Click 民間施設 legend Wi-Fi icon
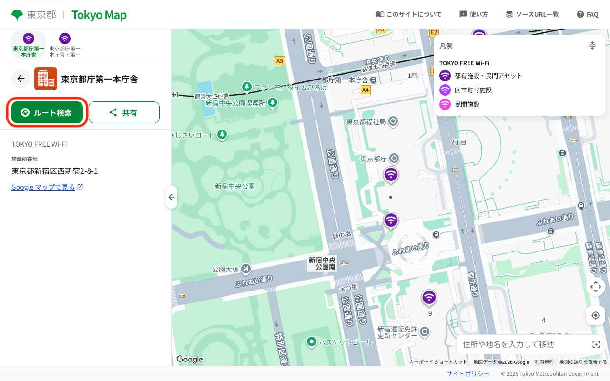 pyautogui.click(x=445, y=104)
